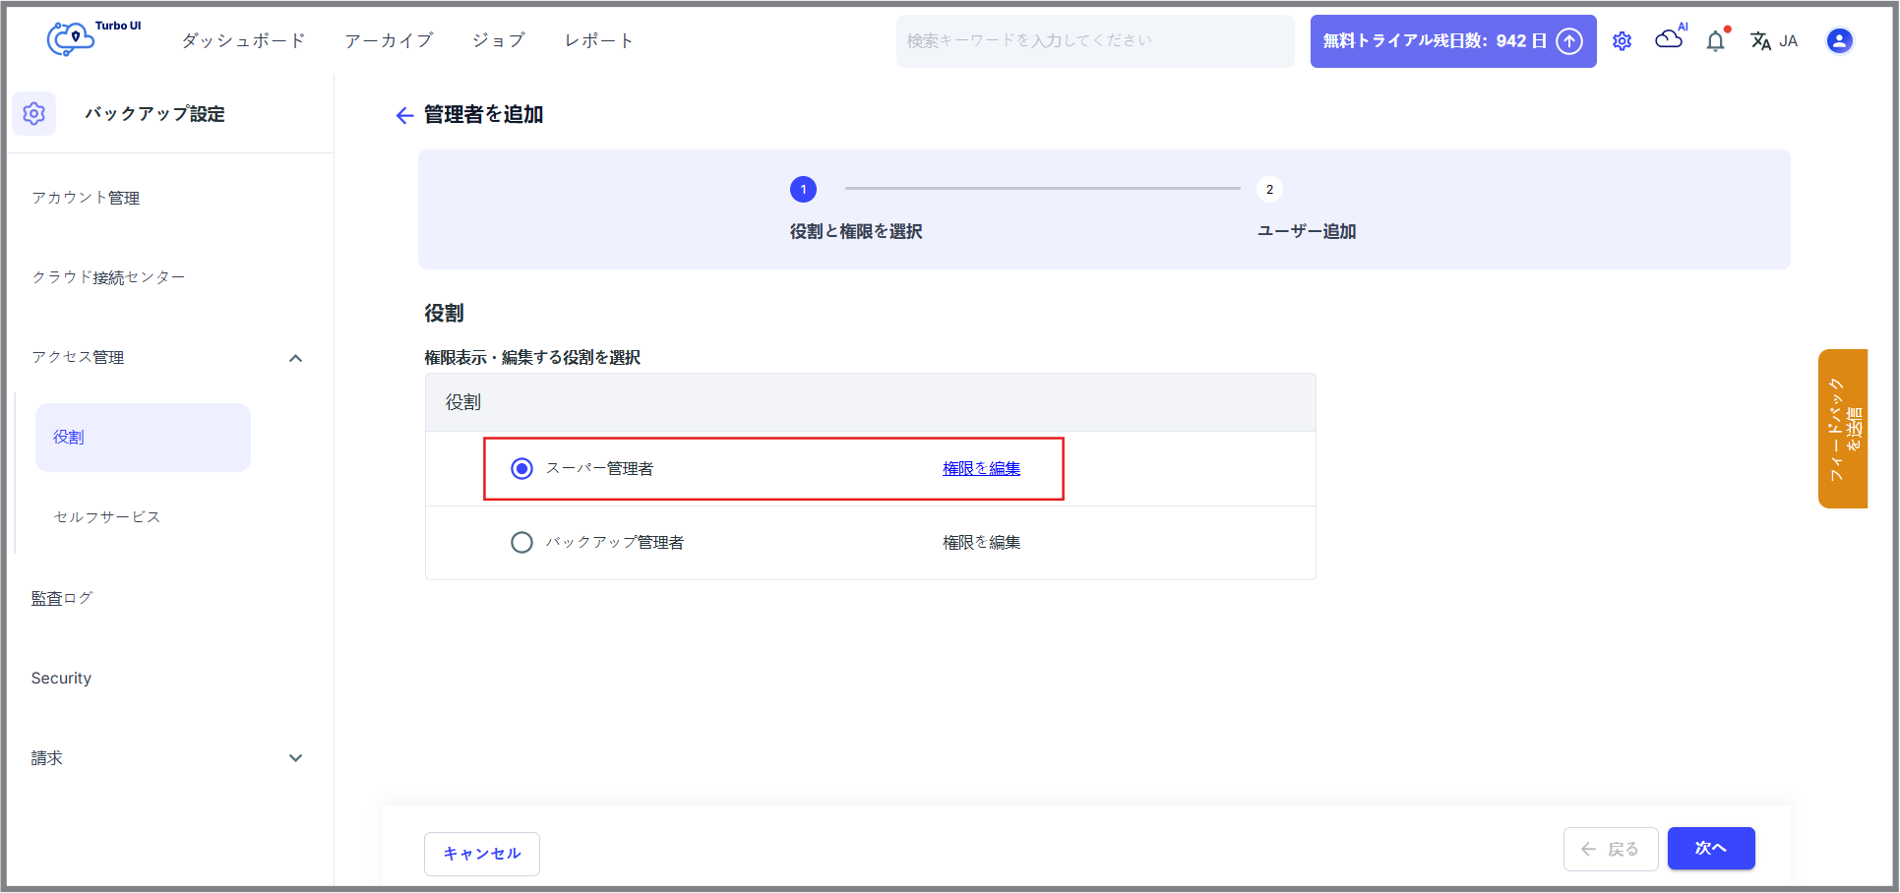Click step 2 ユーザー追加 in progress stepper
This screenshot has height=893, width=1900.
[1269, 190]
